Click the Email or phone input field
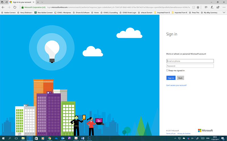Screen dimensions: 227x141 [190, 61]
